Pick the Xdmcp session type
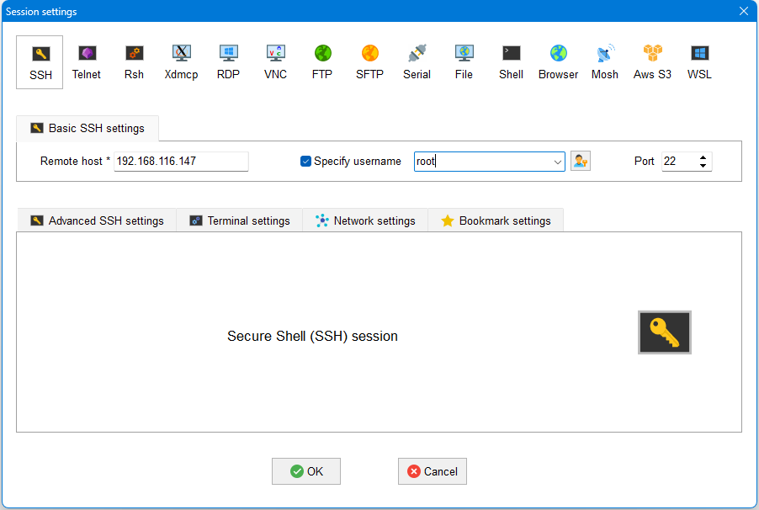Screen dimensions: 759x510 click(181, 62)
